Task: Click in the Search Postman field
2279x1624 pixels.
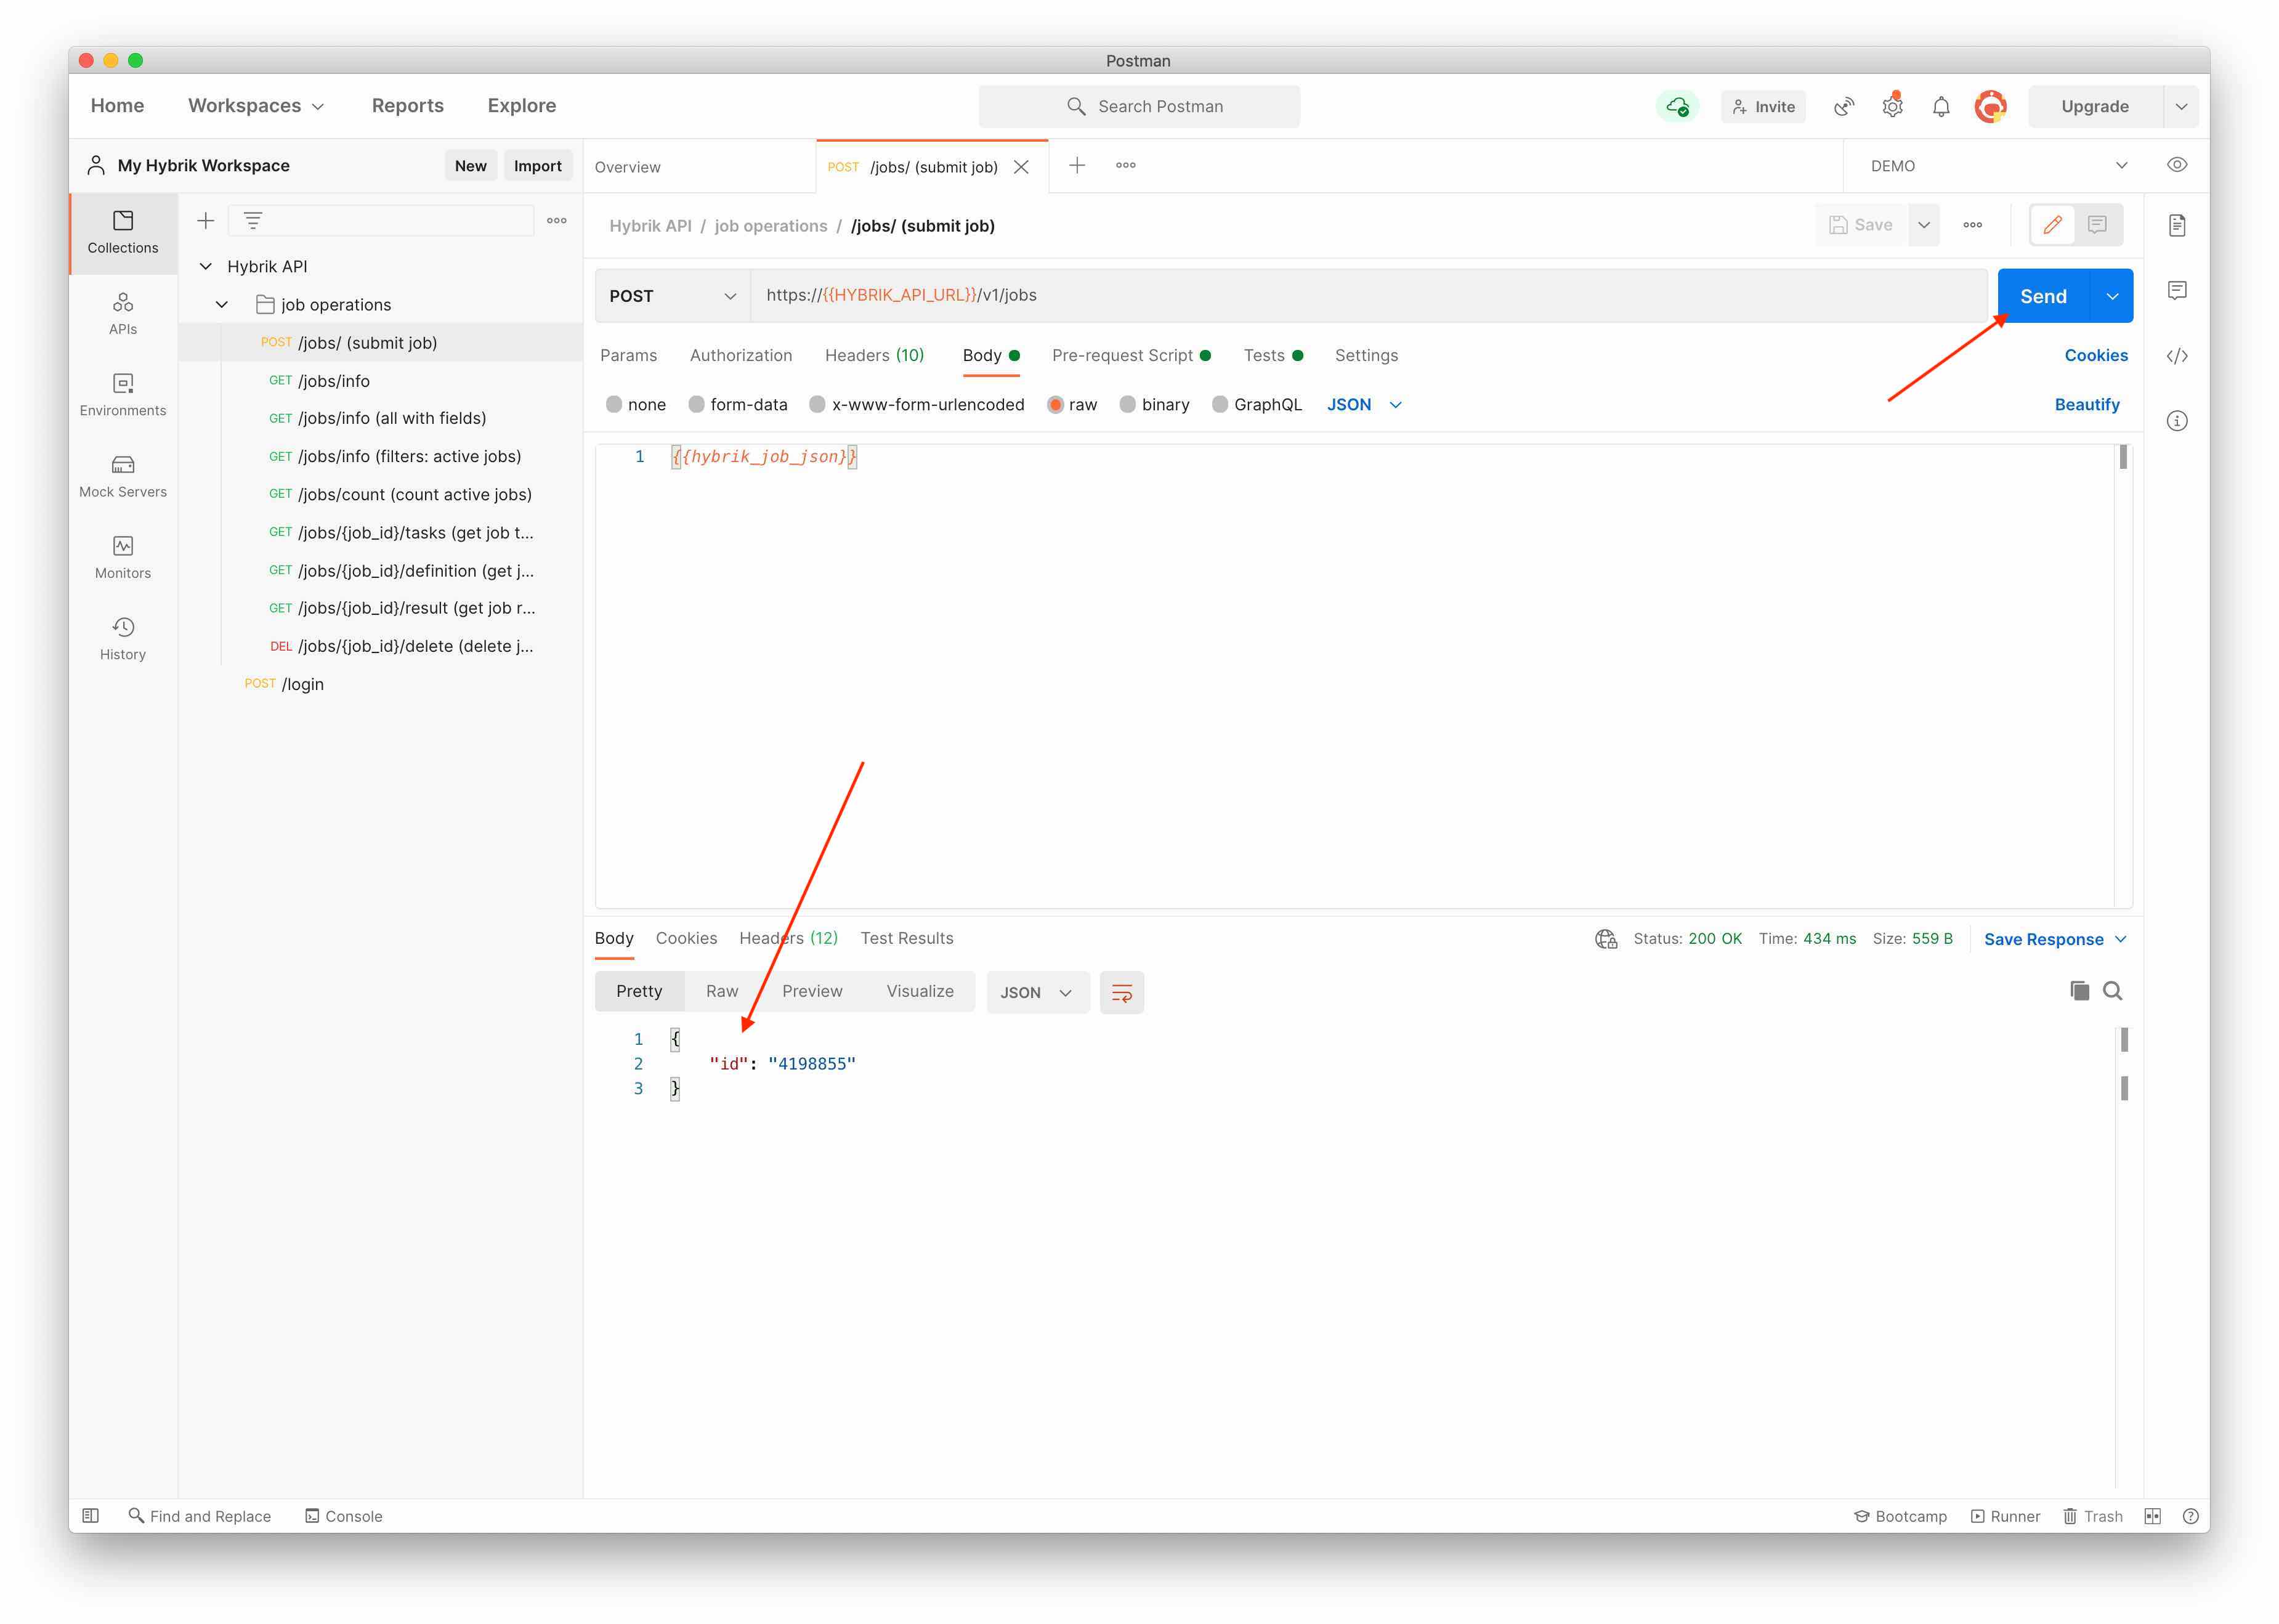Action: (1139, 106)
